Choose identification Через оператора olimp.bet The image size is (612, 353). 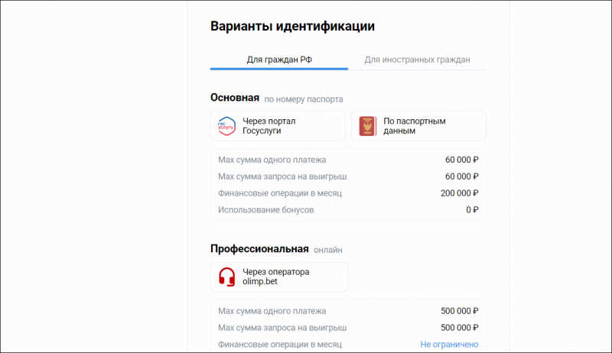(x=279, y=277)
